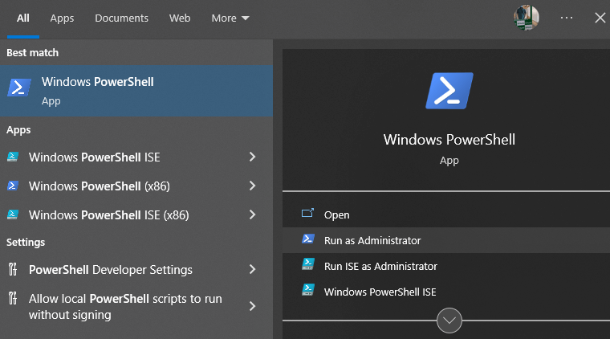Image resolution: width=610 pixels, height=339 pixels.
Task: Click the Windows PowerShell ISE app icon
Action: [13, 157]
